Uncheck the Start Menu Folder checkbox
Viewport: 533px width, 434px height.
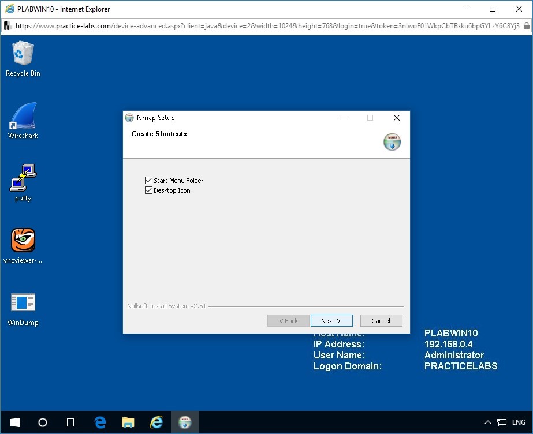[x=148, y=180]
